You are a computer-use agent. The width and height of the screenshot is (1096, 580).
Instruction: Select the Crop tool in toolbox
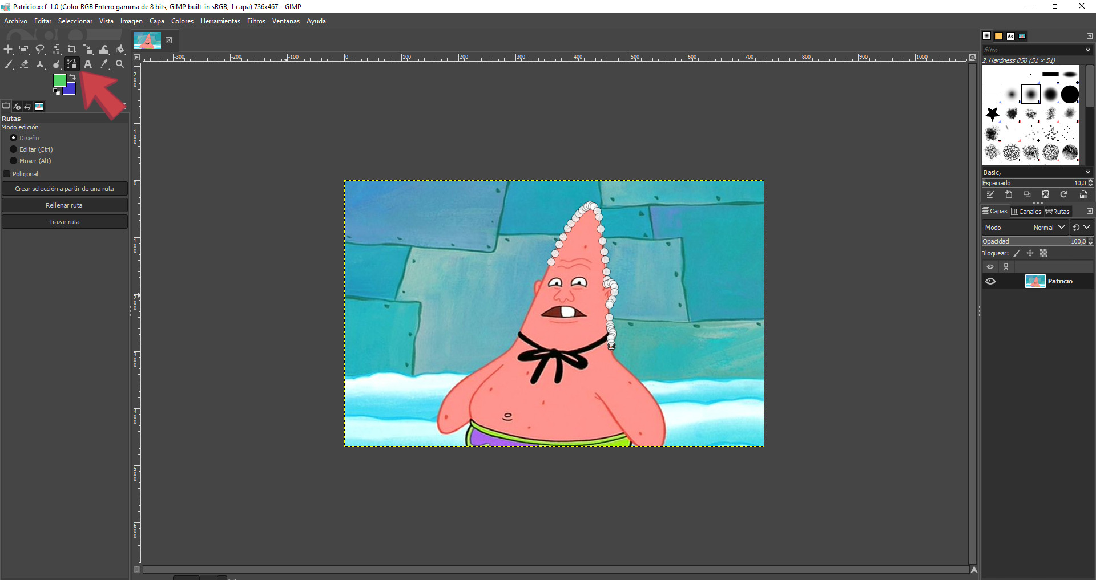72,50
